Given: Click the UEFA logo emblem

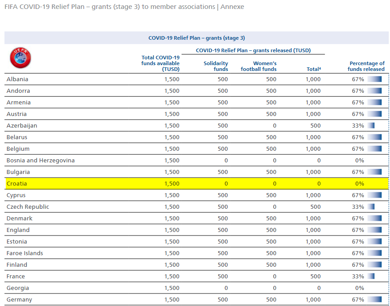Looking at the screenshot, I should [21, 58].
